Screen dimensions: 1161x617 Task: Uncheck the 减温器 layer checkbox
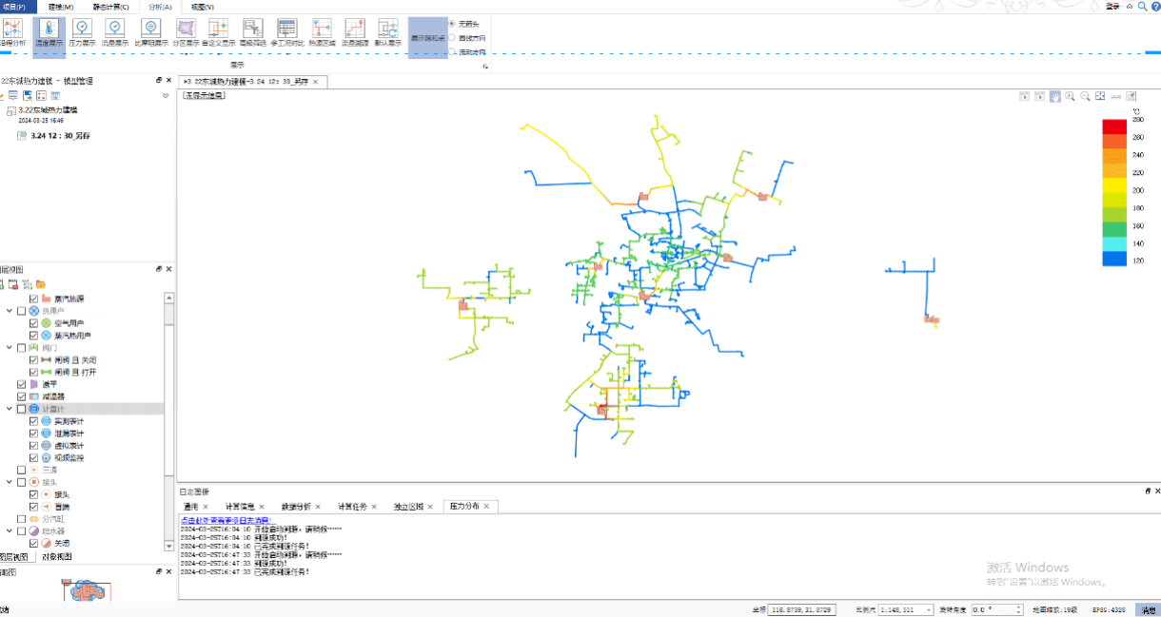22,396
